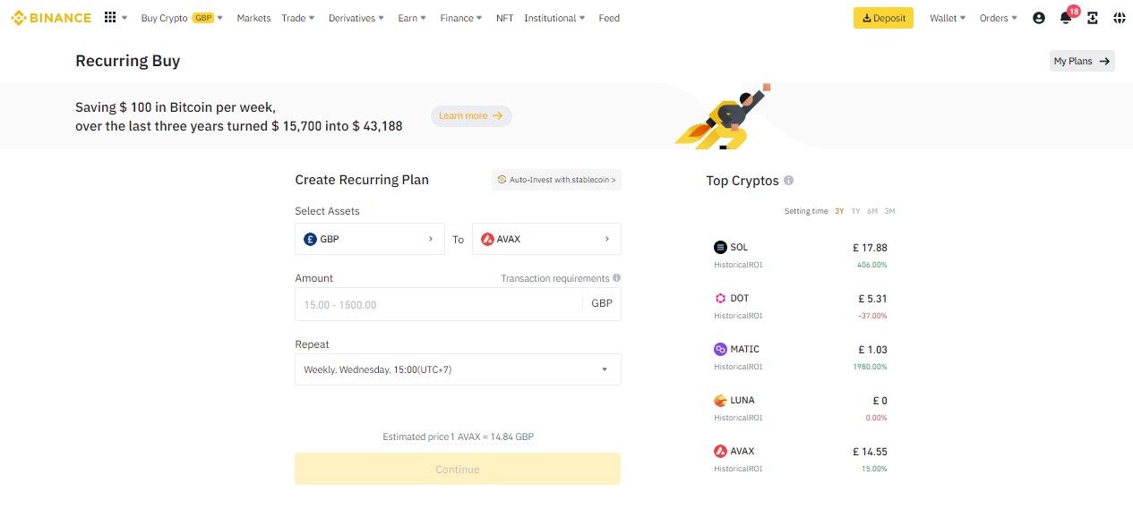Screen dimensions: 1133x517
Task: Click the AVAX price £ 14.55
Action: (x=870, y=452)
